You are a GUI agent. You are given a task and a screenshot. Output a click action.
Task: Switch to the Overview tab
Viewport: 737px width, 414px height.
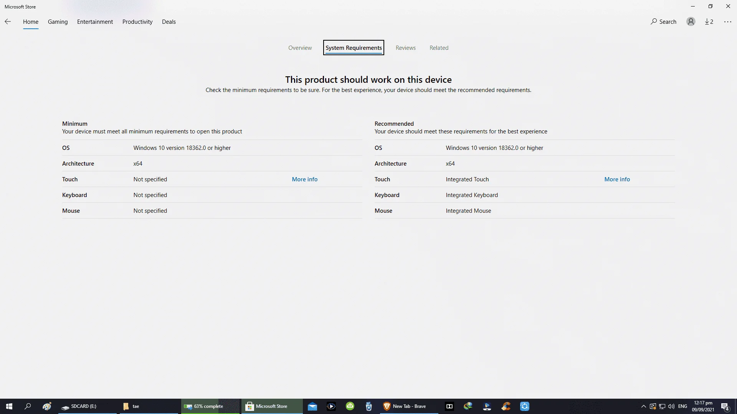click(x=300, y=48)
